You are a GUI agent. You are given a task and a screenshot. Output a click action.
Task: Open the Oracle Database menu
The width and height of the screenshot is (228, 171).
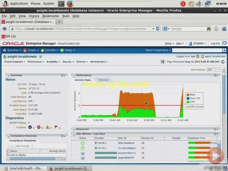coord(15,62)
